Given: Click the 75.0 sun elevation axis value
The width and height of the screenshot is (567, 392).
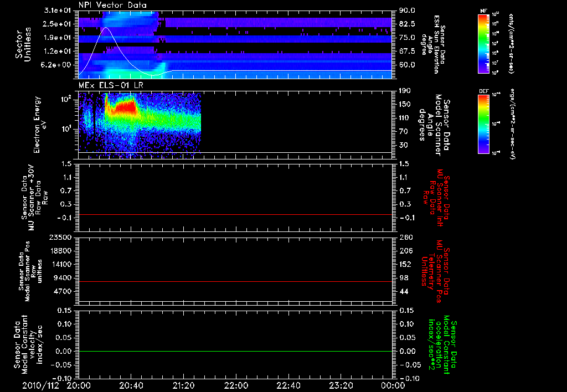Looking at the screenshot, I should (407, 38).
